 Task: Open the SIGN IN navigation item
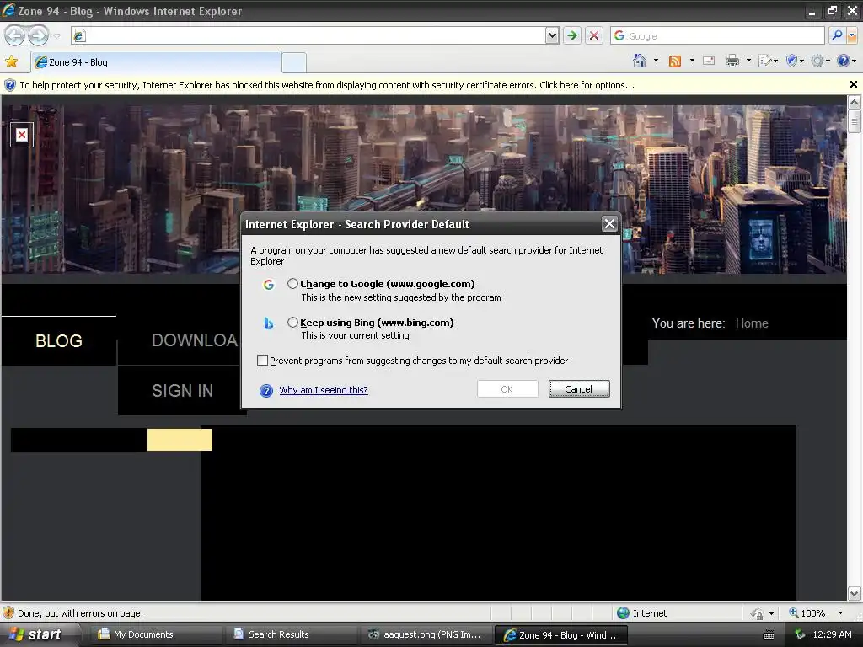pos(182,391)
